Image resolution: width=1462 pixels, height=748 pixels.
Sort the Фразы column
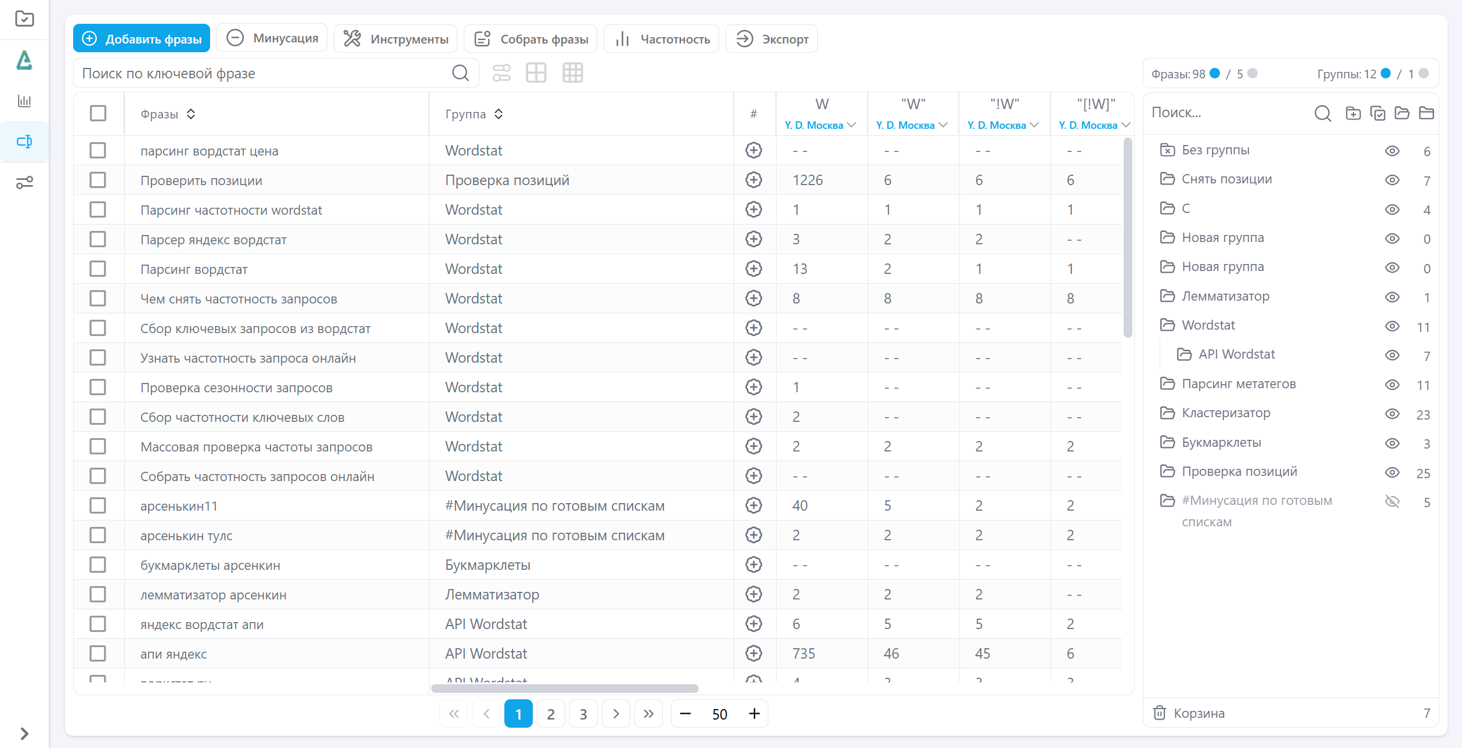pos(191,114)
